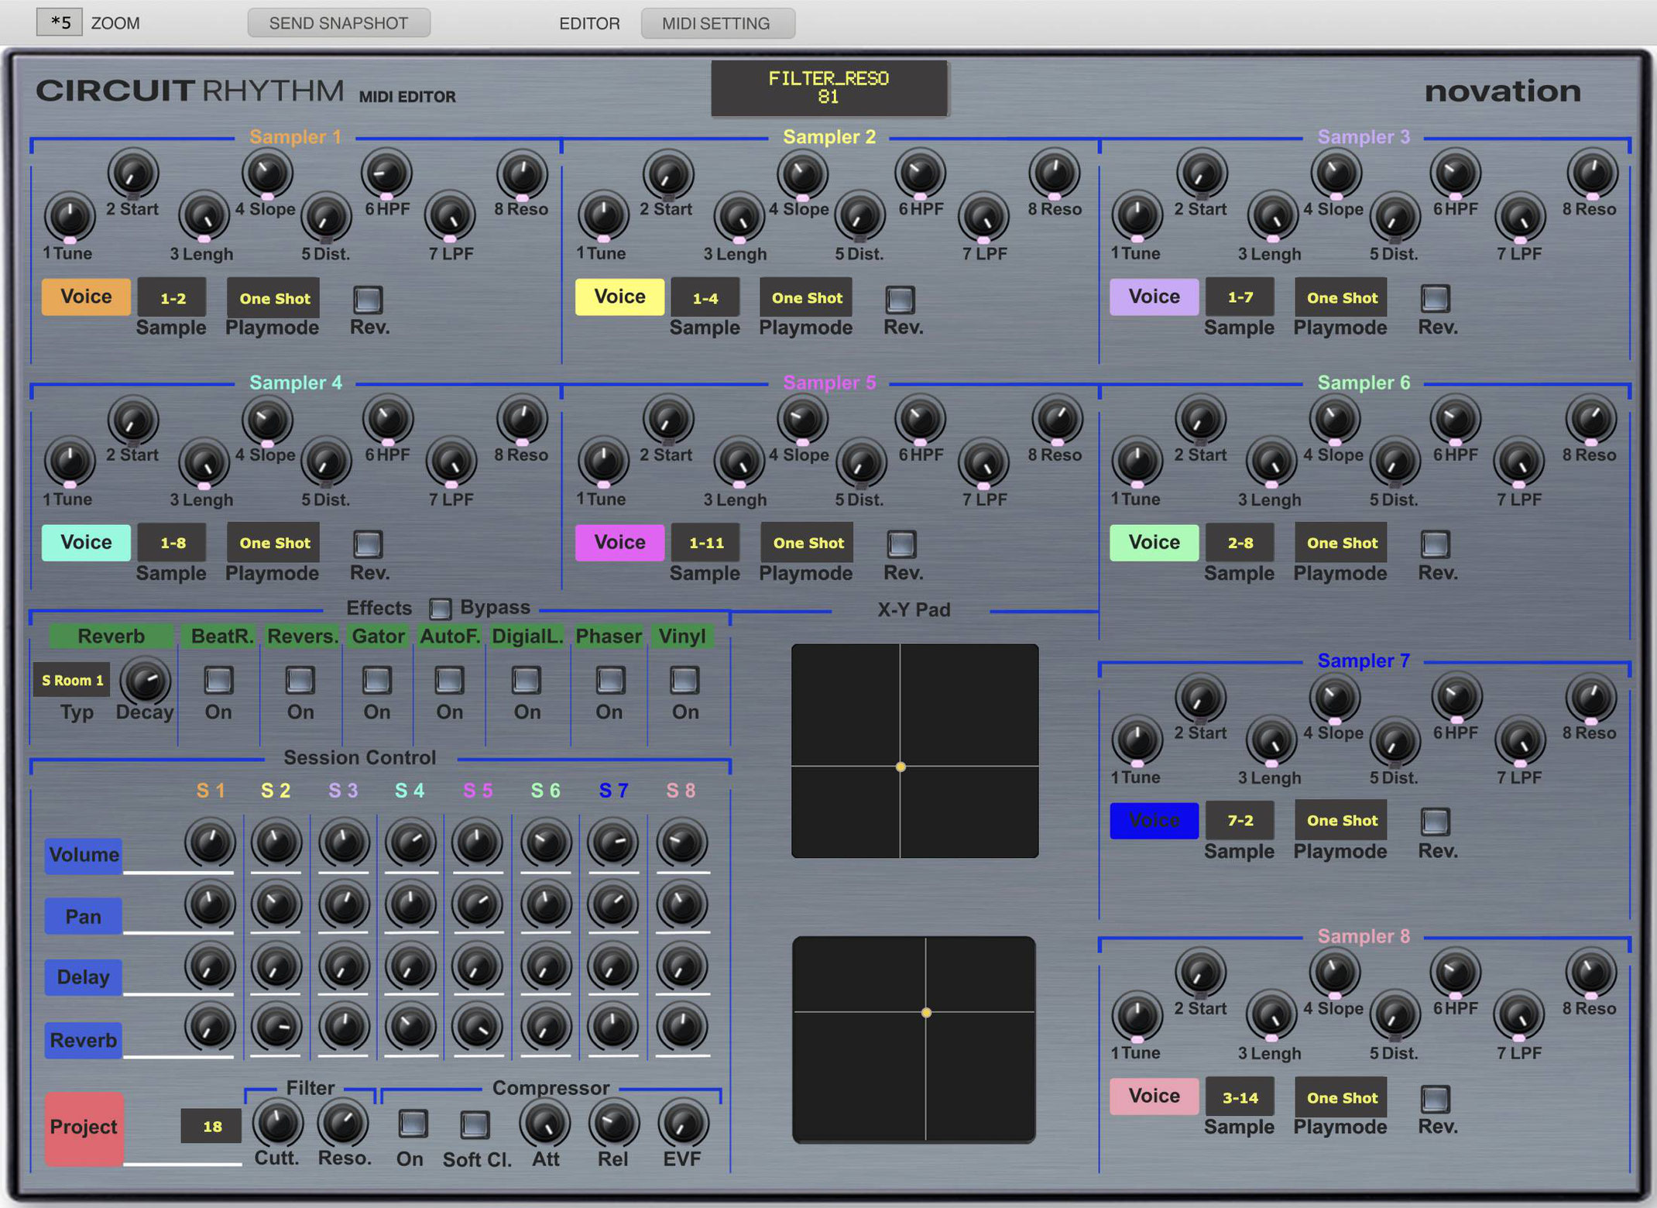Enable Compressor Soft Cl. checkbox

click(475, 1124)
